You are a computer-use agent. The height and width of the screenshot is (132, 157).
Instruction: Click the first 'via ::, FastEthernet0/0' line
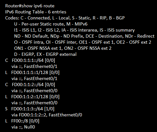34,91
